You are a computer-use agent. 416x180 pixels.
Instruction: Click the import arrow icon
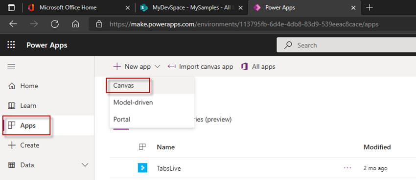(x=172, y=67)
